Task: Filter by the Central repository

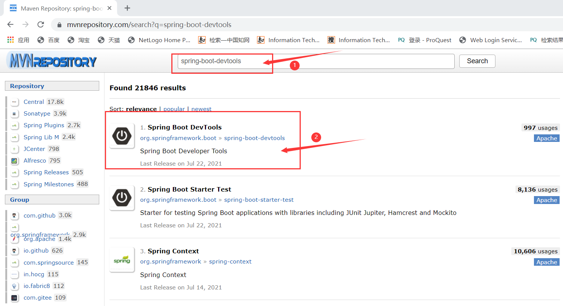Action: (34, 102)
